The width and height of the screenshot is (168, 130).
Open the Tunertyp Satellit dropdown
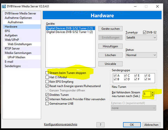pyautogui.click(x=141, y=37)
